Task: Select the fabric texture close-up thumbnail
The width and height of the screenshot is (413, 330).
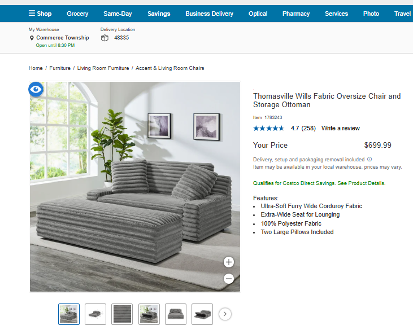Action: [x=122, y=314]
